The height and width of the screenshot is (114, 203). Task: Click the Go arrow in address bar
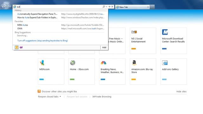pyautogui.click(x=109, y=7)
